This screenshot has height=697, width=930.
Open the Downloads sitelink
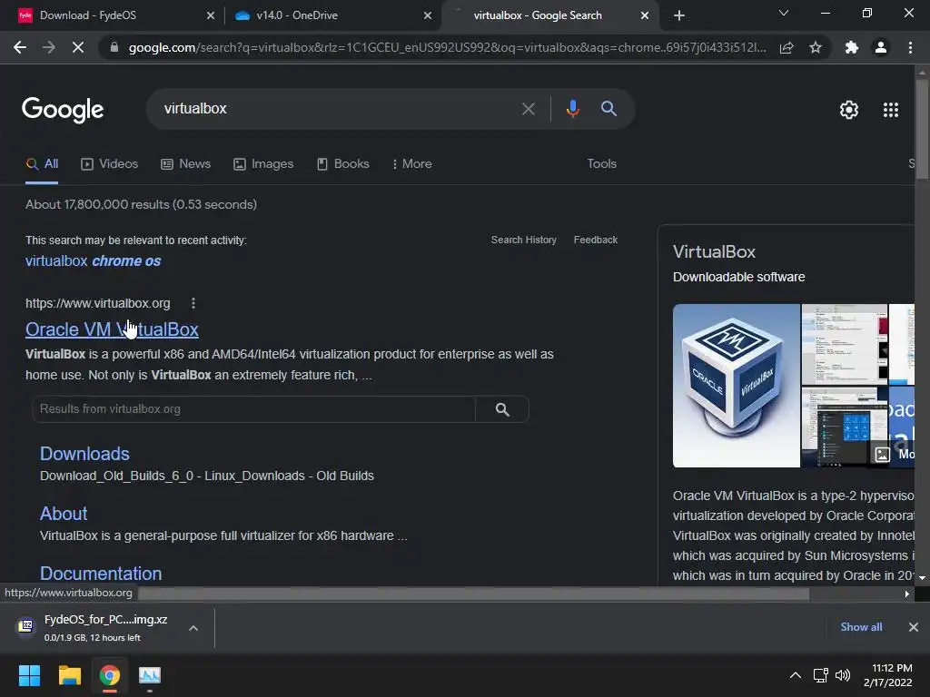tap(84, 454)
